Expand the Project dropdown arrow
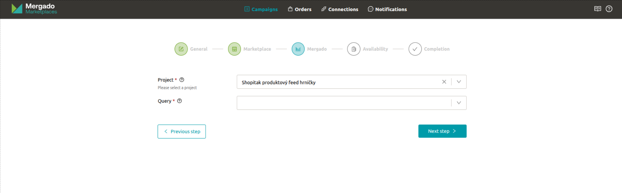This screenshot has width=622, height=193. (x=459, y=82)
